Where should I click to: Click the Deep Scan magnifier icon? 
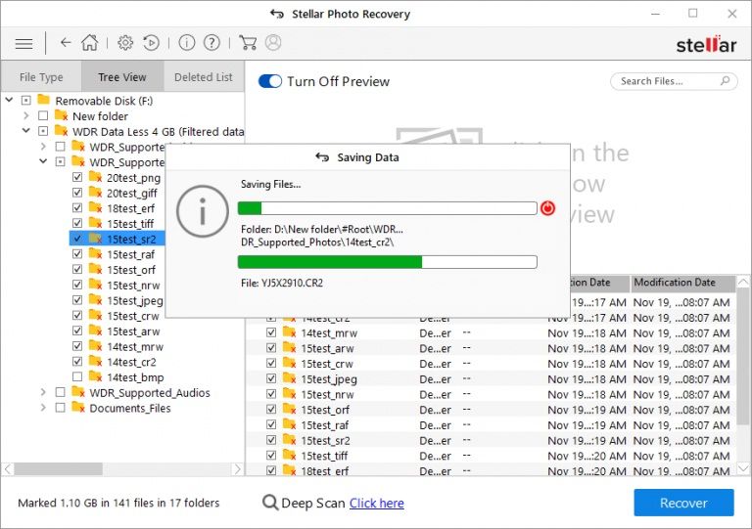pyautogui.click(x=270, y=503)
